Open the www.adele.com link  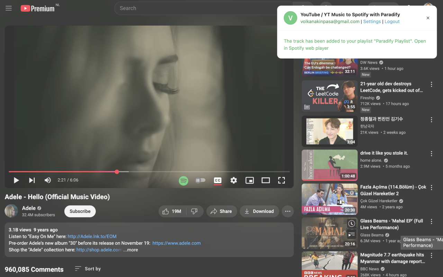click(177, 243)
